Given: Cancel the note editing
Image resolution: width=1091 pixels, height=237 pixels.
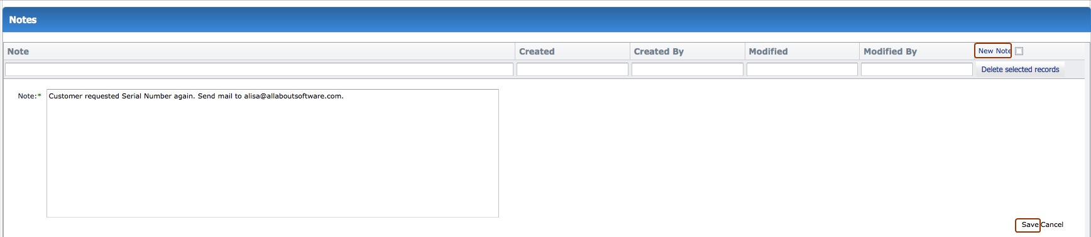Looking at the screenshot, I should 1052,224.
